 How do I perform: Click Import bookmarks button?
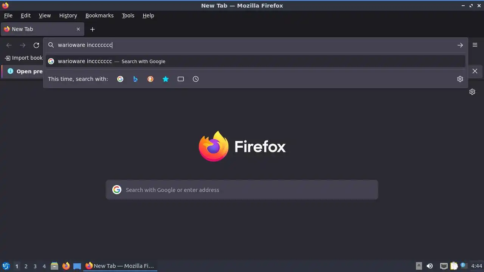click(x=23, y=58)
